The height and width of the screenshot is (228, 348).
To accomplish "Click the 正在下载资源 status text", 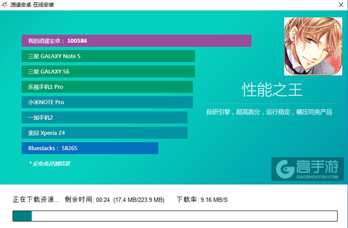I will (36, 200).
